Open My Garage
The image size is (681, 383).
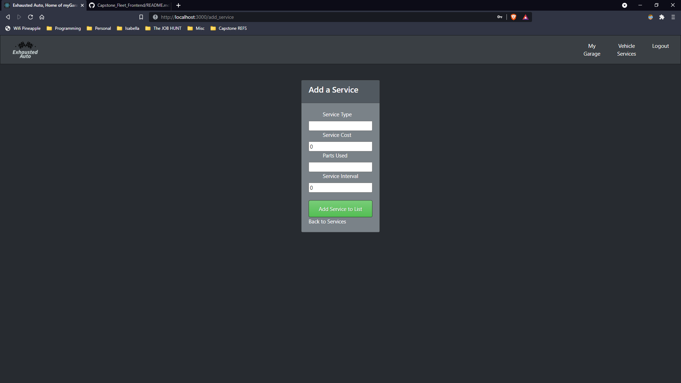[x=592, y=50]
